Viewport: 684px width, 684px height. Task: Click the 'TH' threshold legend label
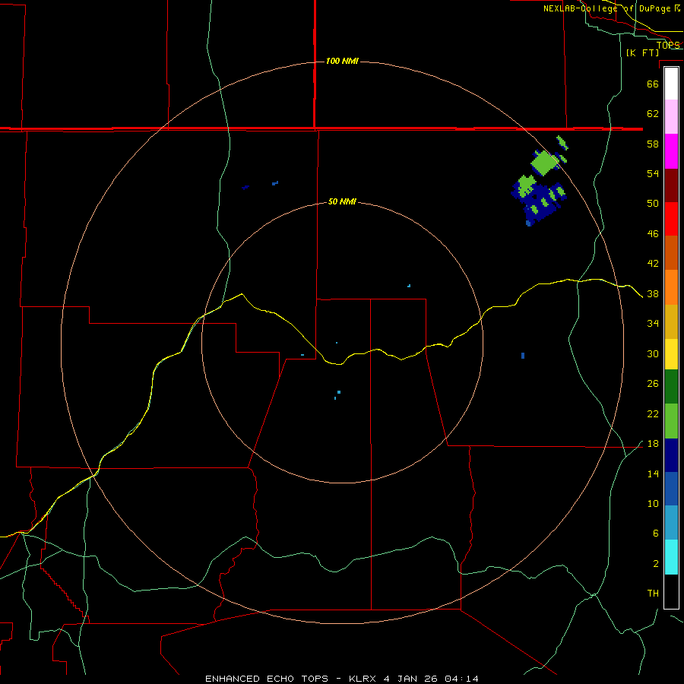pyautogui.click(x=653, y=594)
